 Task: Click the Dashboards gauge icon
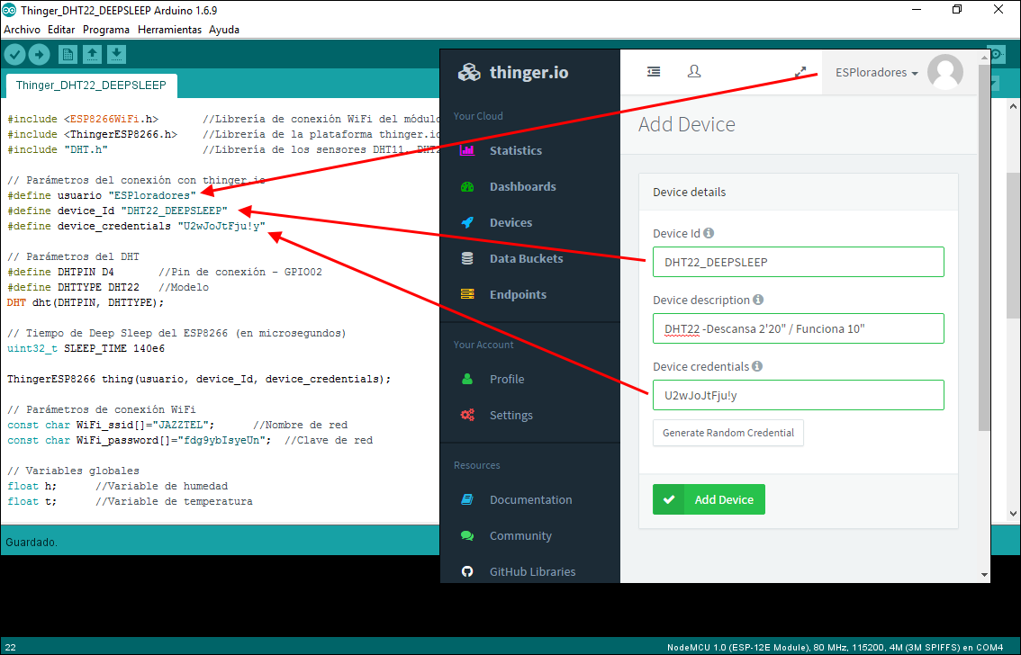coord(467,186)
